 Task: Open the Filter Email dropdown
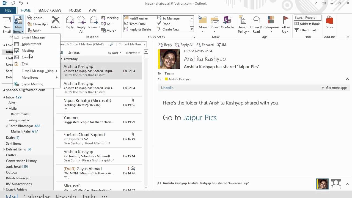tap(306, 30)
